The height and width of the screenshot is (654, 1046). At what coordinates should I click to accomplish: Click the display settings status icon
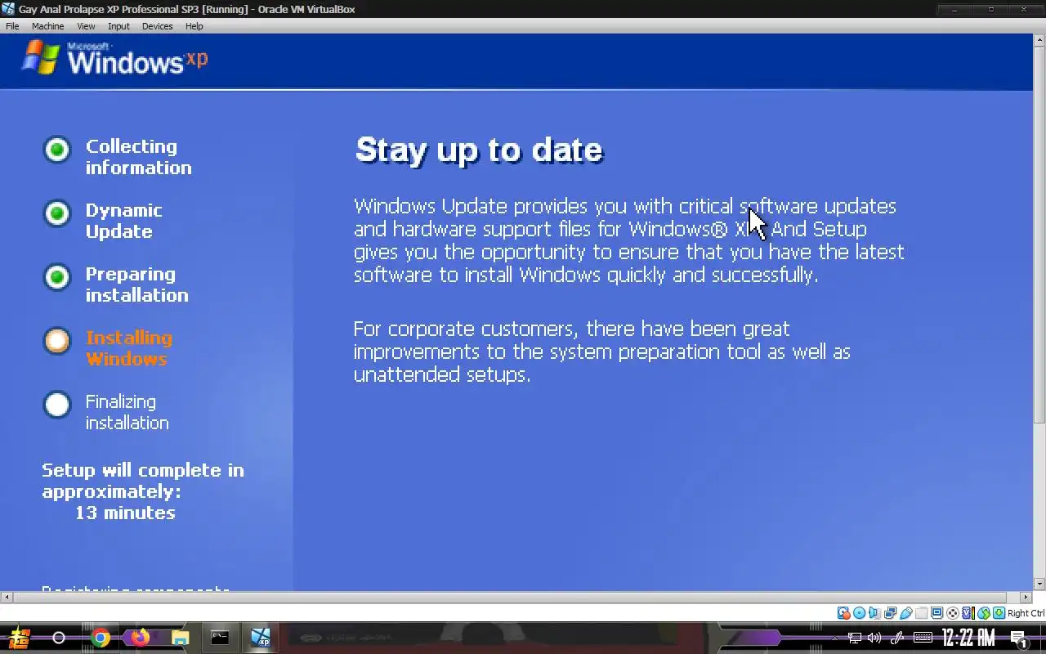937,613
